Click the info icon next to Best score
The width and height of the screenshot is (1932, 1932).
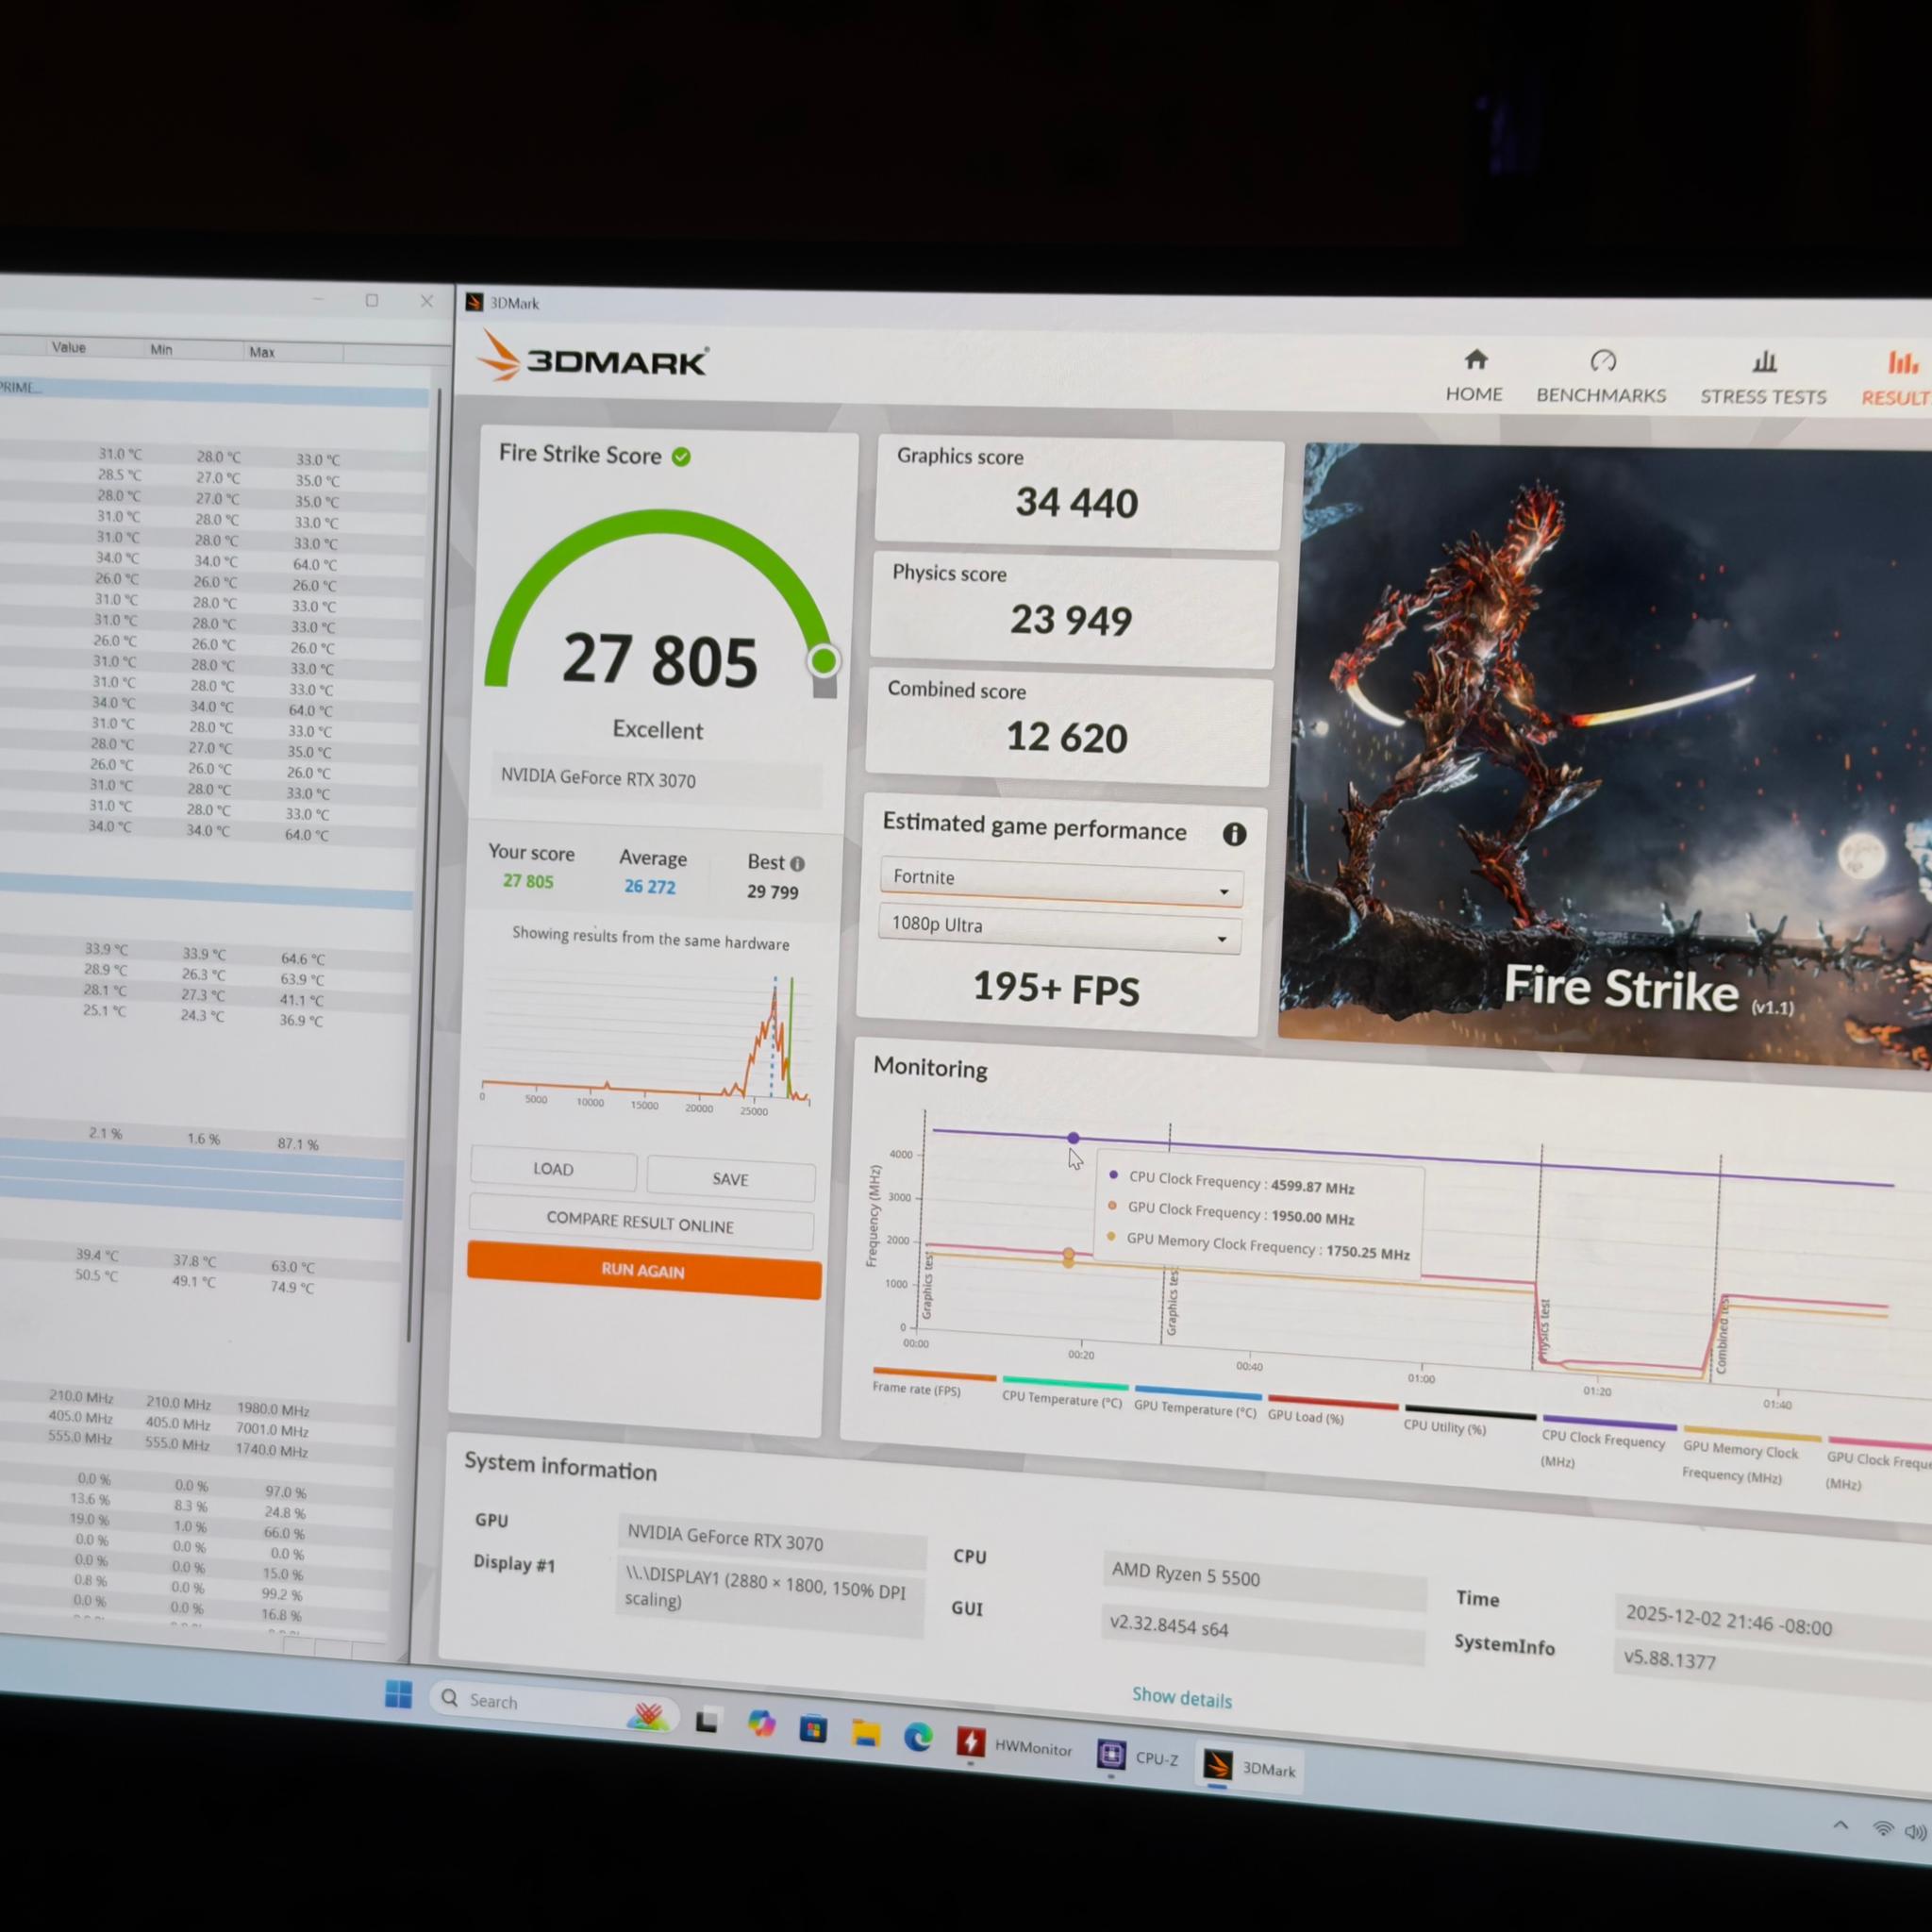[x=797, y=863]
